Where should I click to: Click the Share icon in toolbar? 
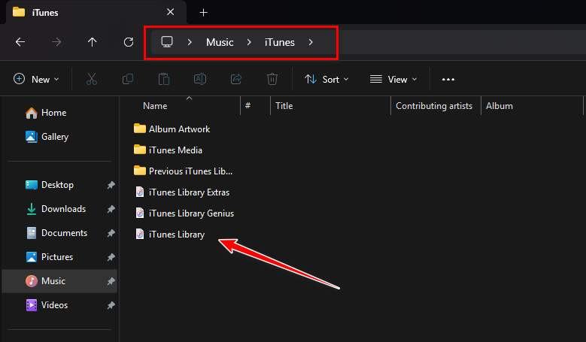236,79
